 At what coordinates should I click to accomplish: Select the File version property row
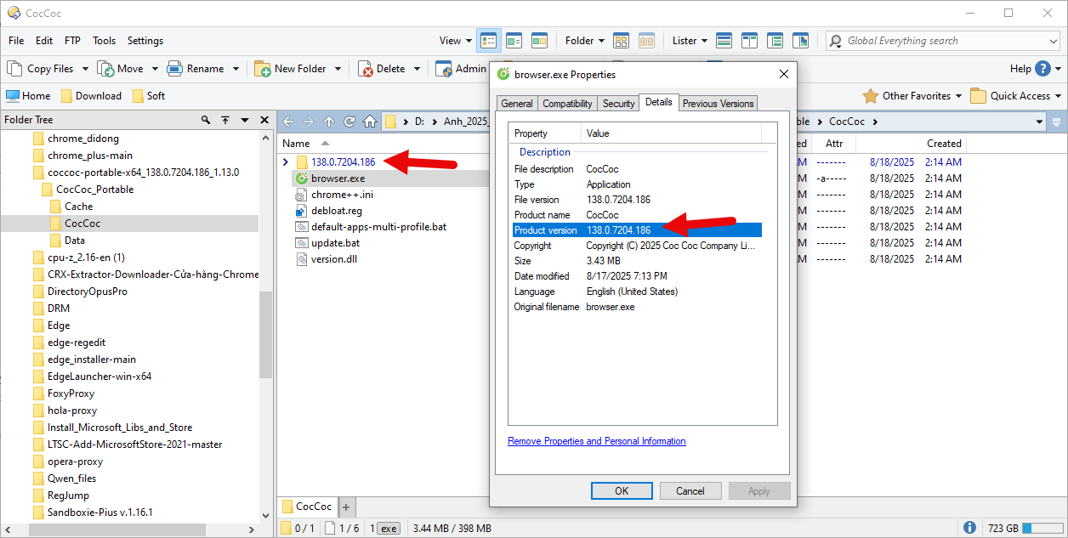[638, 200]
